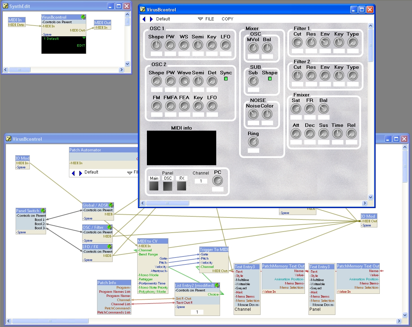Click COPY in the VirusBcontrol panel

(228, 19)
